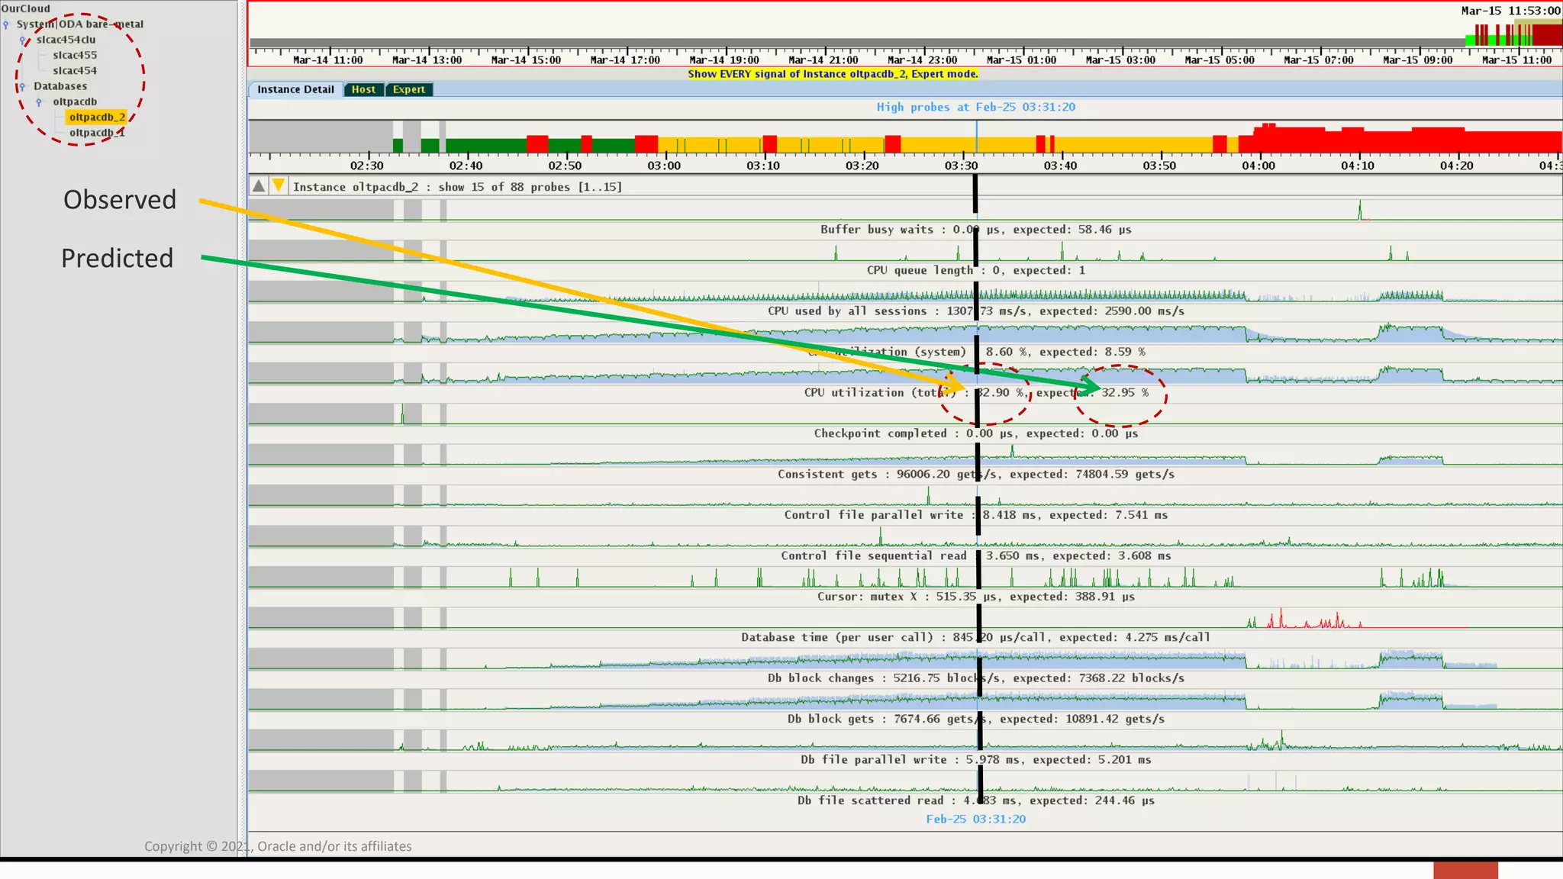Click the Db block gets probe label
The height and width of the screenshot is (879, 1563).
[976, 719]
